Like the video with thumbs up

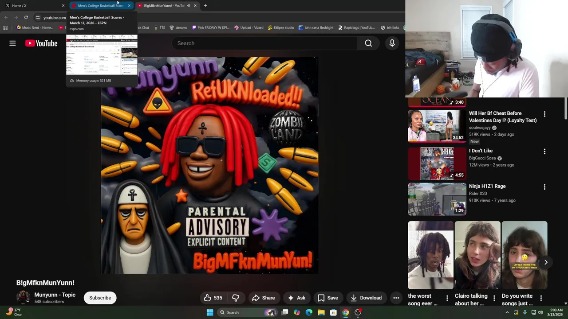tap(213, 298)
